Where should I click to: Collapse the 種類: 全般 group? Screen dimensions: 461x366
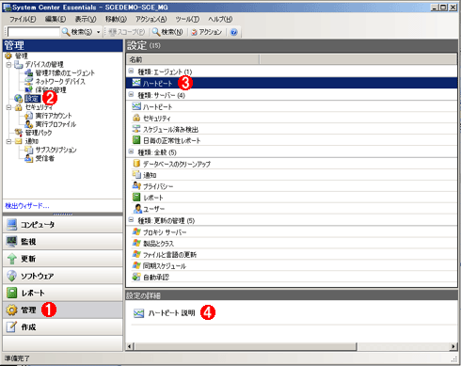[131, 151]
